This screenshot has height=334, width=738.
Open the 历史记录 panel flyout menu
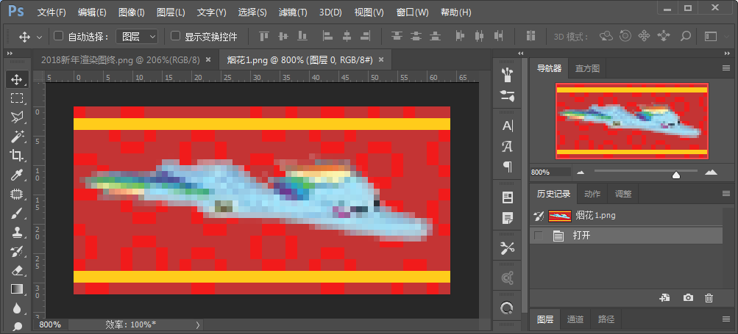(x=726, y=193)
